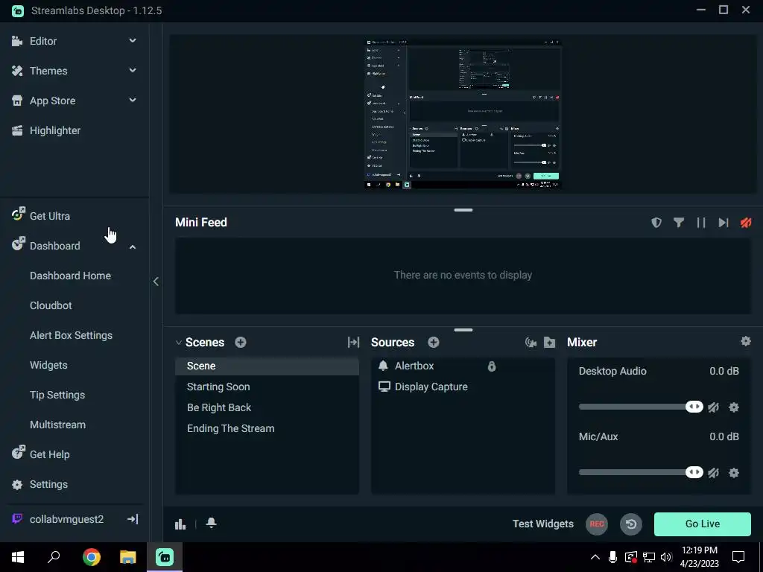Open the Mic/Aux settings gear
The height and width of the screenshot is (572, 763).
tap(734, 473)
